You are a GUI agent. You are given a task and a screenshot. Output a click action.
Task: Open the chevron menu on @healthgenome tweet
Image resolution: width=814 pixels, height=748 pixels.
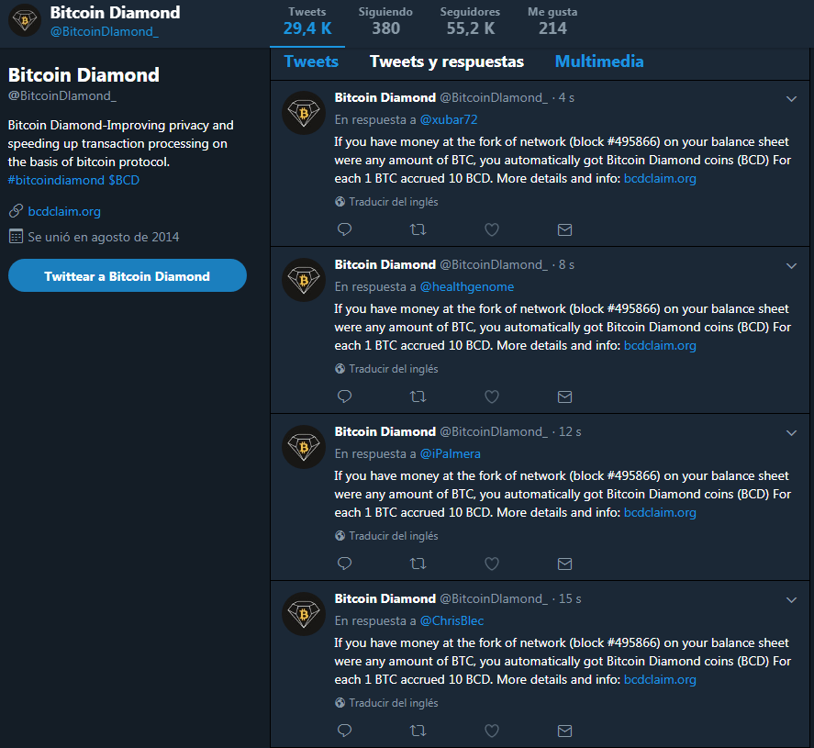(x=791, y=266)
